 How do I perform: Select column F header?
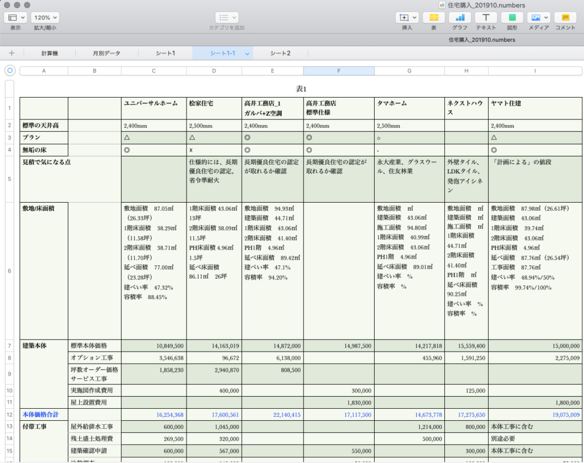pos(339,71)
